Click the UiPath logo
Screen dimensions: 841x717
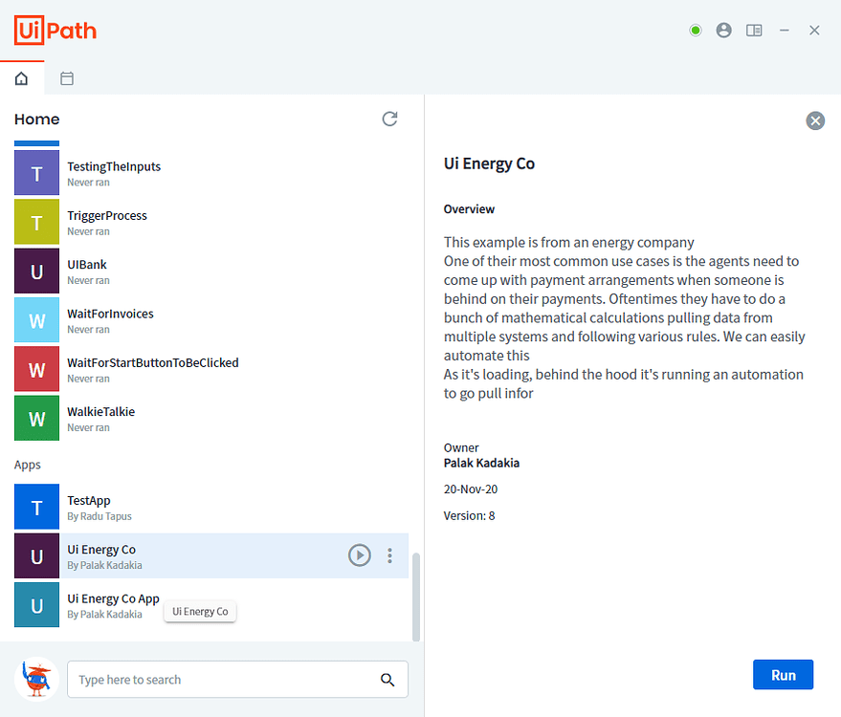55,30
